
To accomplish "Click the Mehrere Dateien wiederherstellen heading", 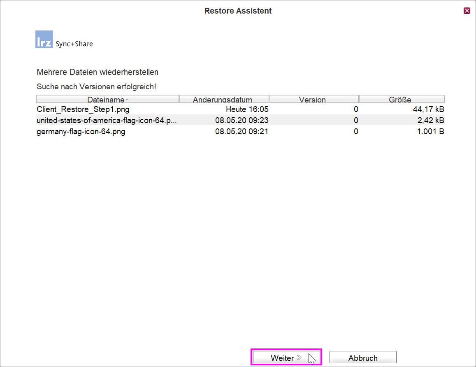I will 98,72.
